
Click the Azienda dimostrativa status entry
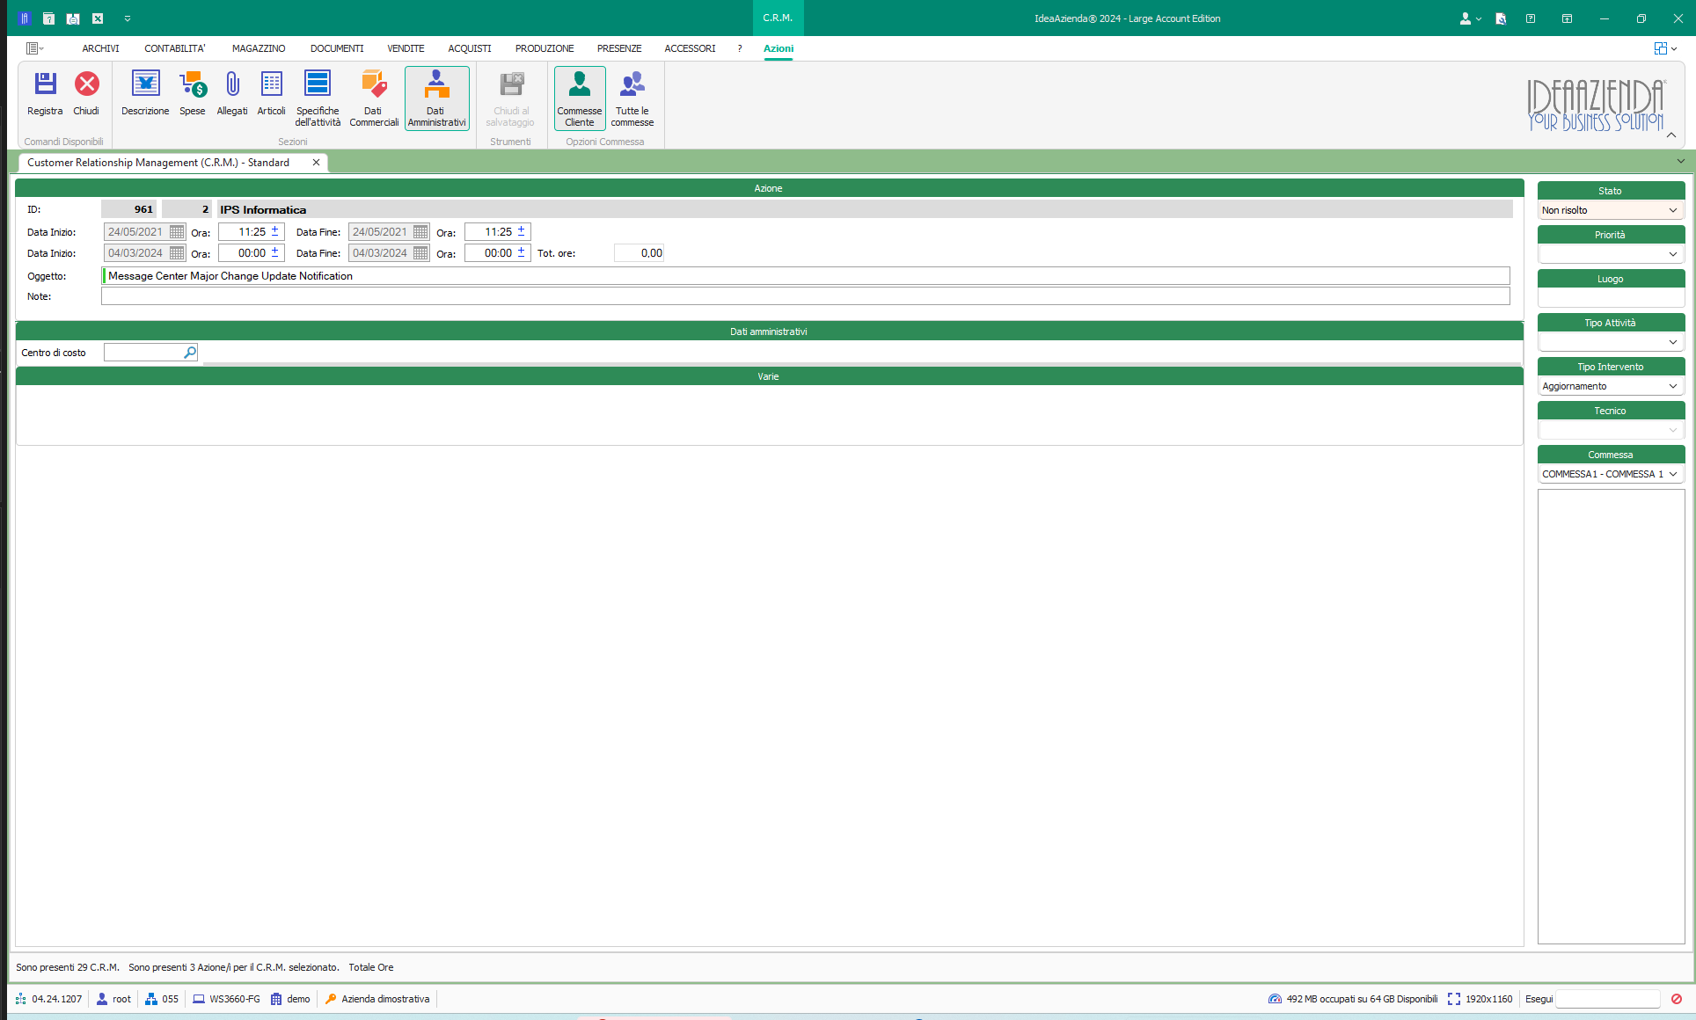pyautogui.click(x=377, y=999)
